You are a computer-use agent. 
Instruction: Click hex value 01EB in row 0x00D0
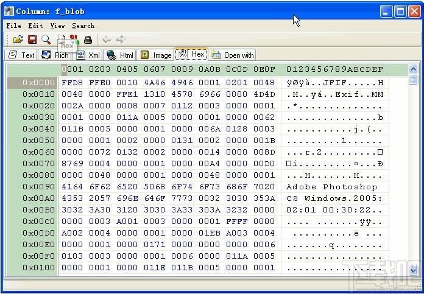point(210,233)
